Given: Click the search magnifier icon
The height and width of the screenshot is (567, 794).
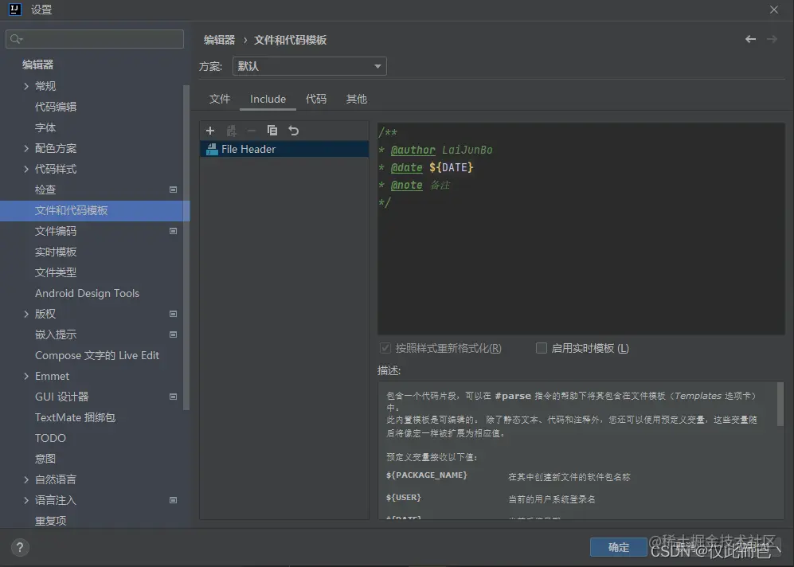Looking at the screenshot, I should click(x=16, y=39).
